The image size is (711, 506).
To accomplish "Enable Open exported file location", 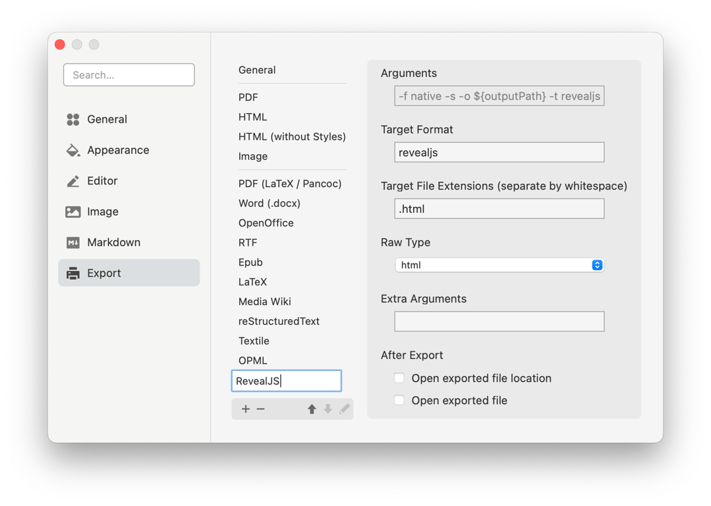I will coord(399,378).
